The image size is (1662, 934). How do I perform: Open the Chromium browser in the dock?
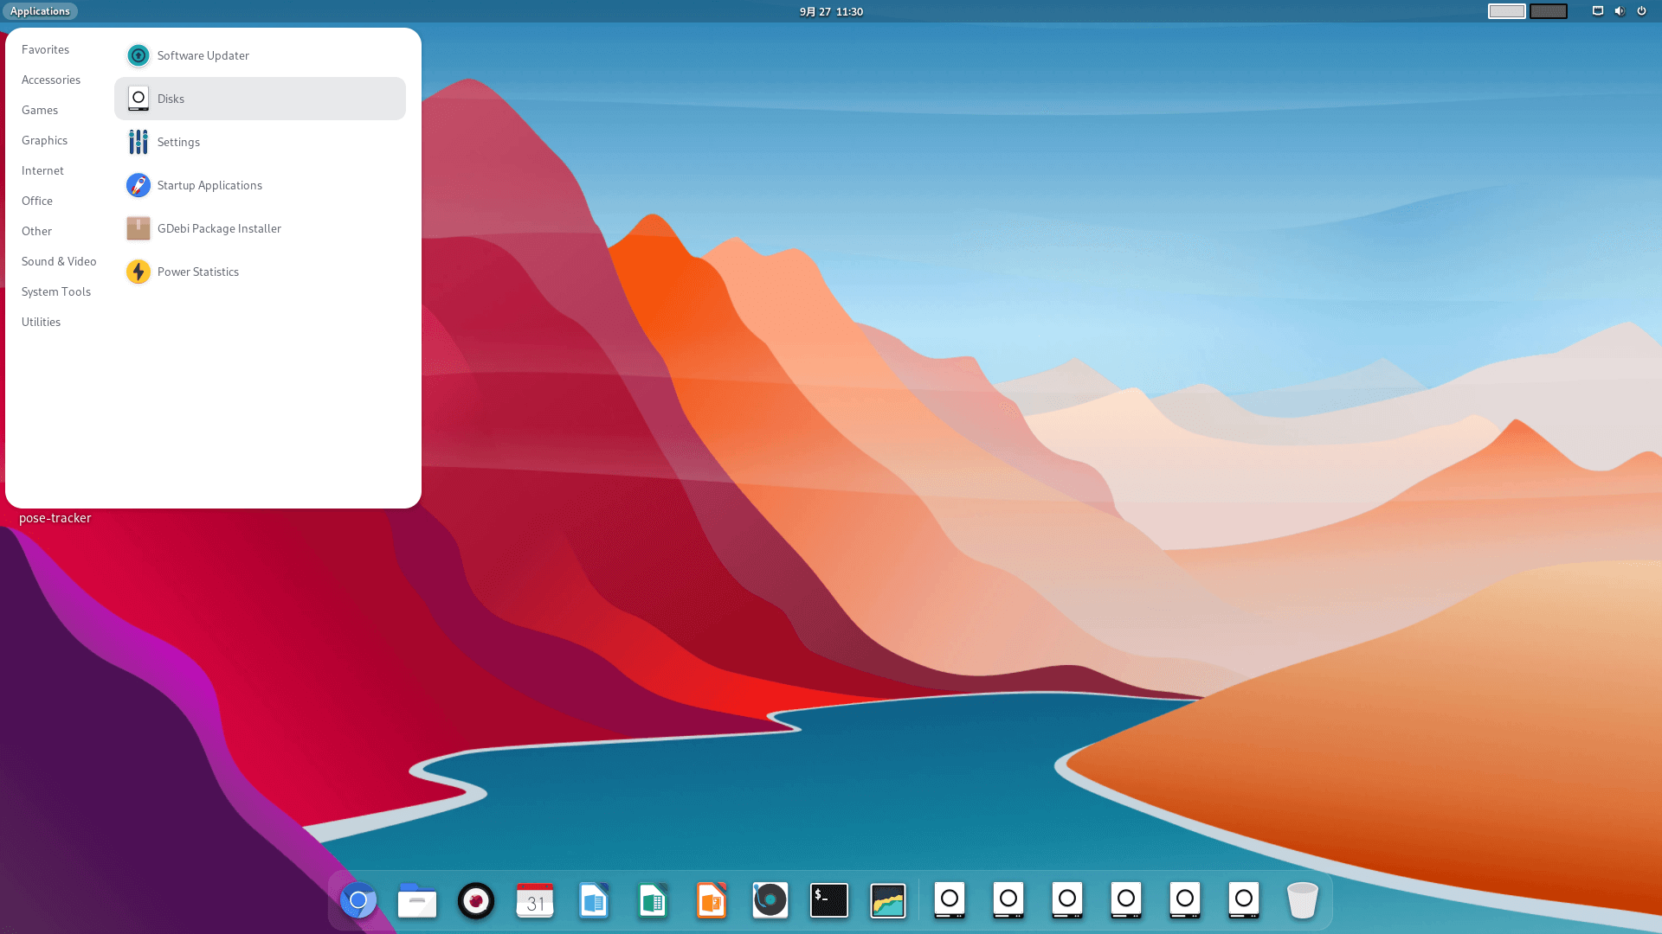pos(358,900)
